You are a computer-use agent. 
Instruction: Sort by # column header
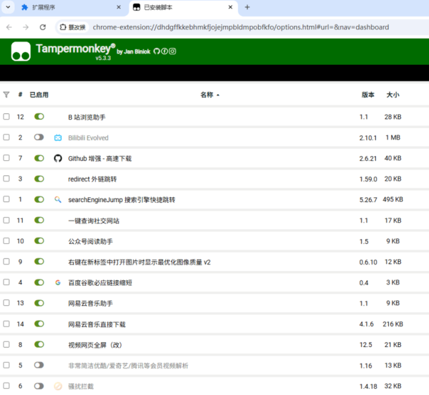tap(20, 95)
